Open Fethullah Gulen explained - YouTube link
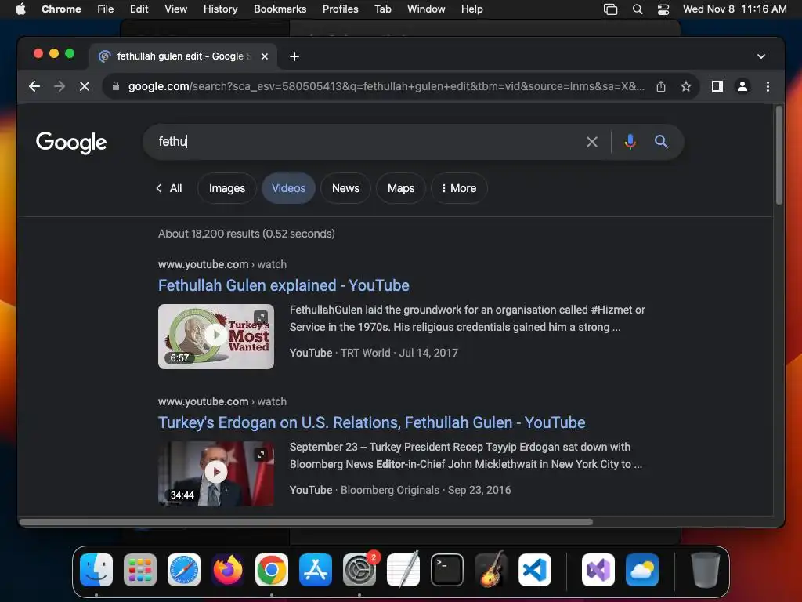The width and height of the screenshot is (802, 602). (284, 285)
